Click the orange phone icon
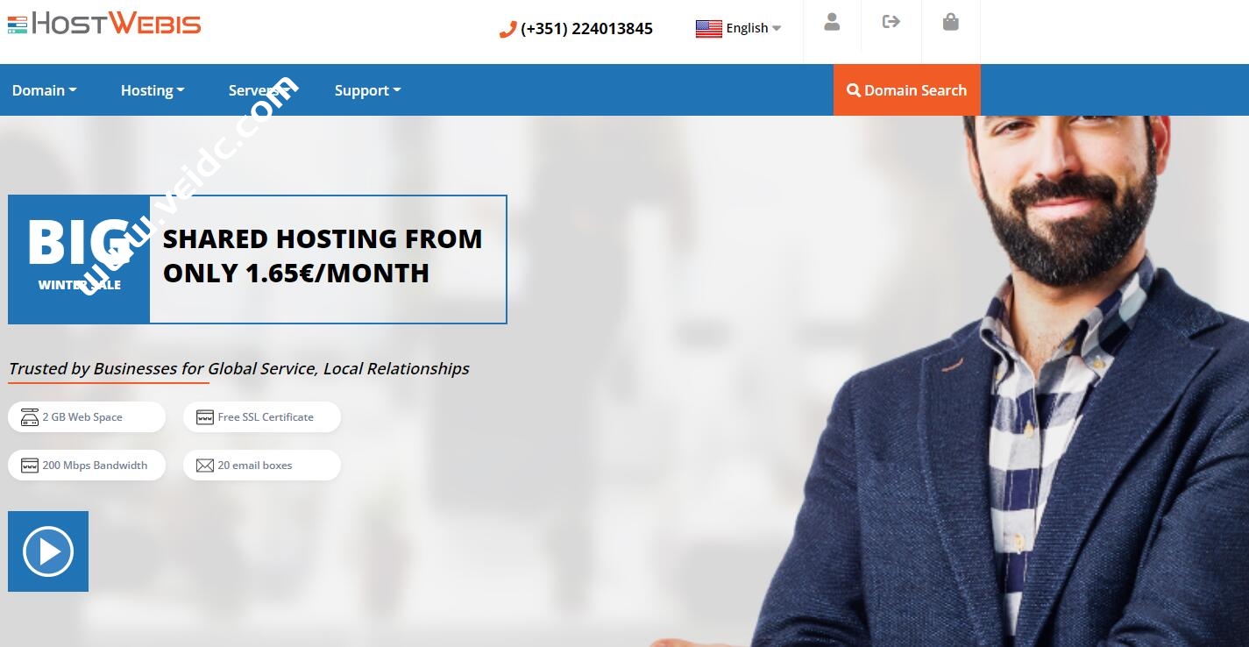This screenshot has width=1249, height=647. (507, 29)
